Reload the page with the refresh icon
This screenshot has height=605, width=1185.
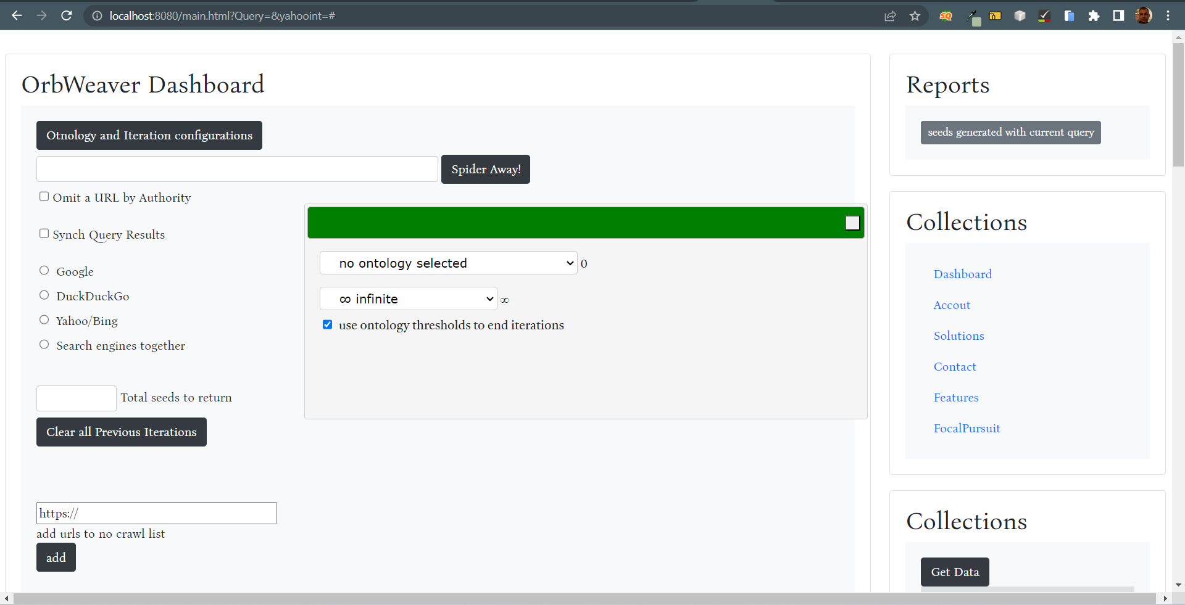coord(67,15)
